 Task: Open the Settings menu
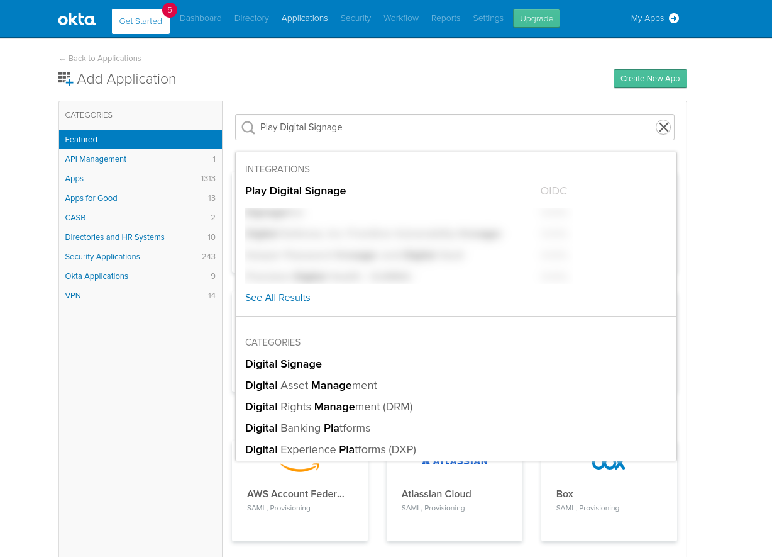click(x=488, y=18)
